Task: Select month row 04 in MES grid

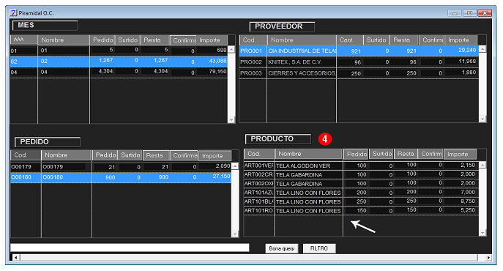Action: pyautogui.click(x=119, y=72)
